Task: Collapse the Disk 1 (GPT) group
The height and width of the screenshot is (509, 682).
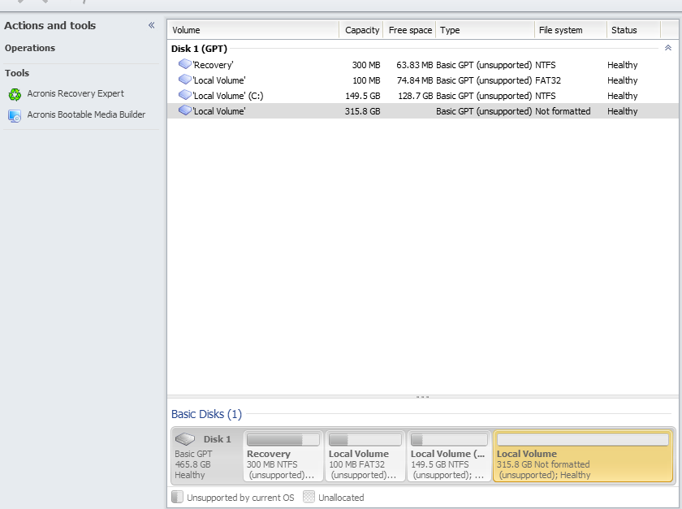Action: 667,49
